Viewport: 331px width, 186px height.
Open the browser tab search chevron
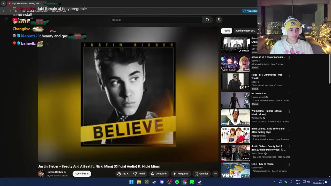3,4
